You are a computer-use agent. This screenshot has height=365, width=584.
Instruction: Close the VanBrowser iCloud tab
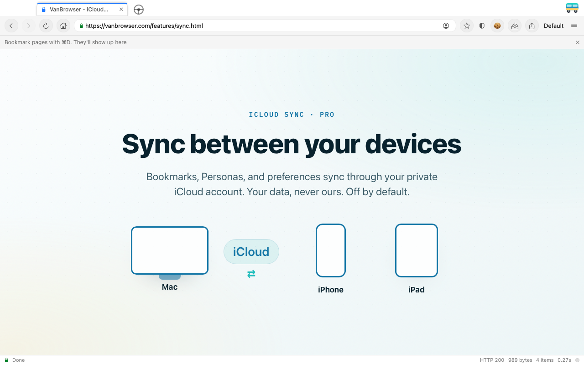121,9
